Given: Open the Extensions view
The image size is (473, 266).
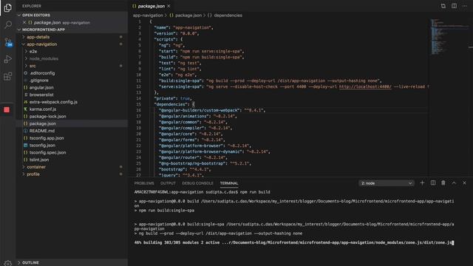Looking at the screenshot, I should [8, 76].
